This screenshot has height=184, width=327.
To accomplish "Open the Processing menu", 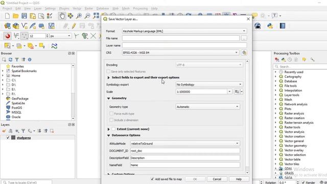I will 141,8.
